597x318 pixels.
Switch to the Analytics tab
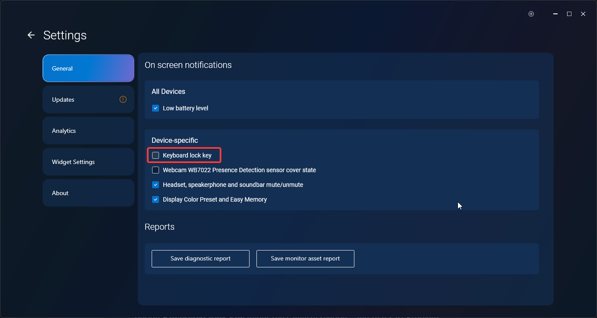[x=88, y=131]
